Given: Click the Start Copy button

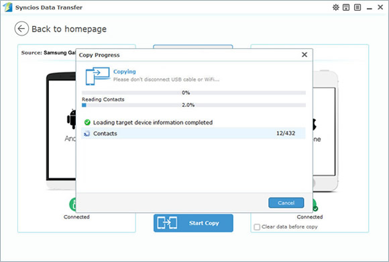Looking at the screenshot, I should [193, 223].
